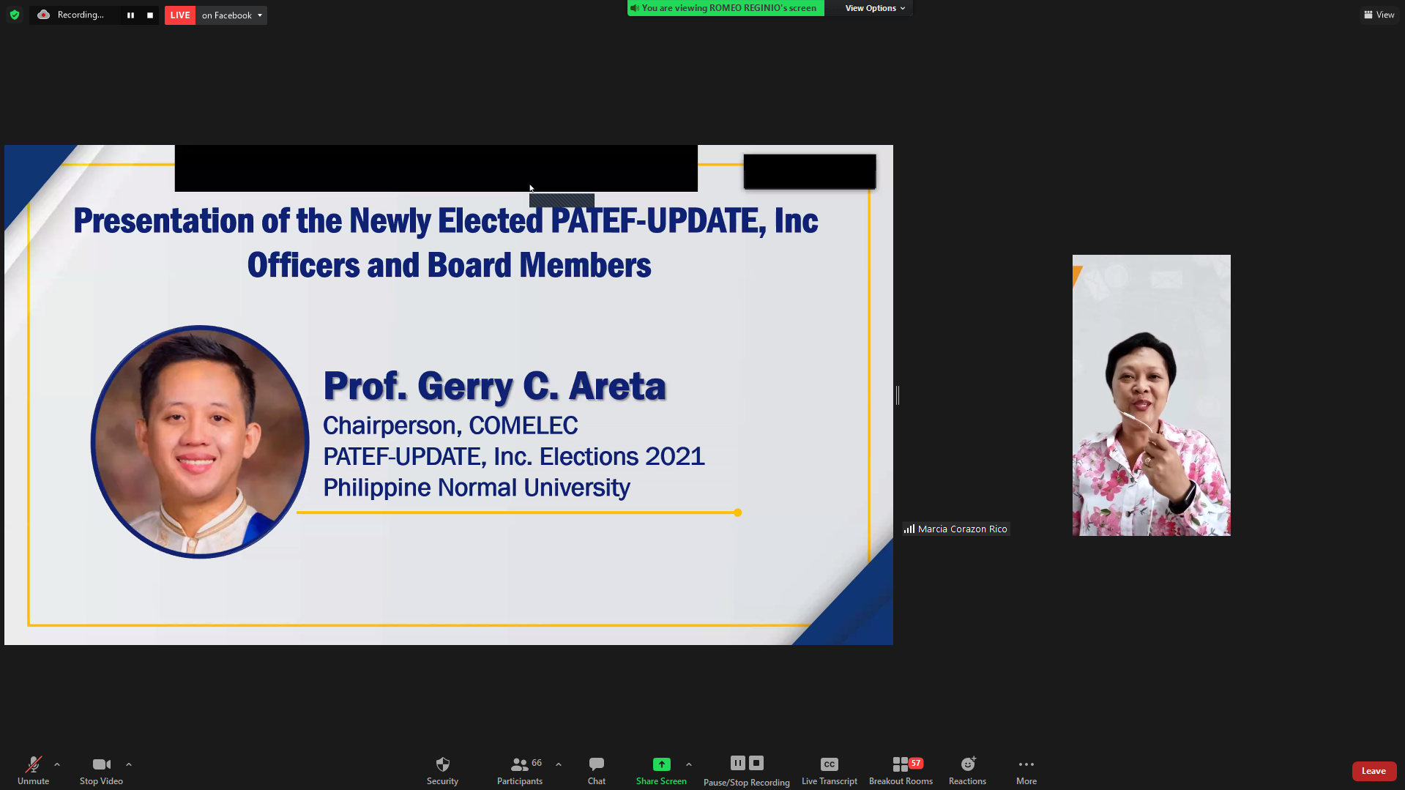Expand the LIVE on Facebook dropdown
The width and height of the screenshot is (1405, 790).
click(x=259, y=15)
